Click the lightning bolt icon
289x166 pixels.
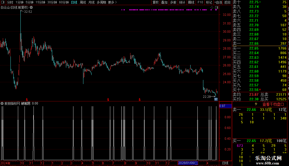tap(256, 104)
